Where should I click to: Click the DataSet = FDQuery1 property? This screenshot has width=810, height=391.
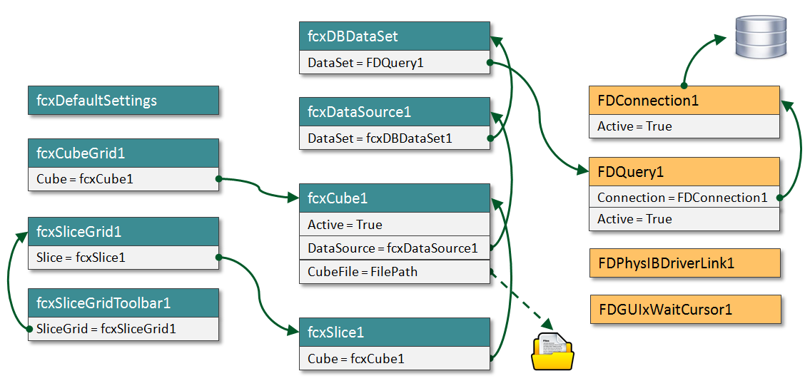pyautogui.click(x=395, y=62)
